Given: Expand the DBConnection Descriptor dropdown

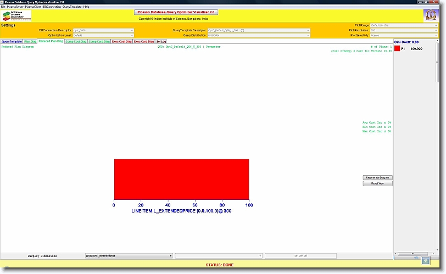Looking at the screenshot, I should (103, 30).
